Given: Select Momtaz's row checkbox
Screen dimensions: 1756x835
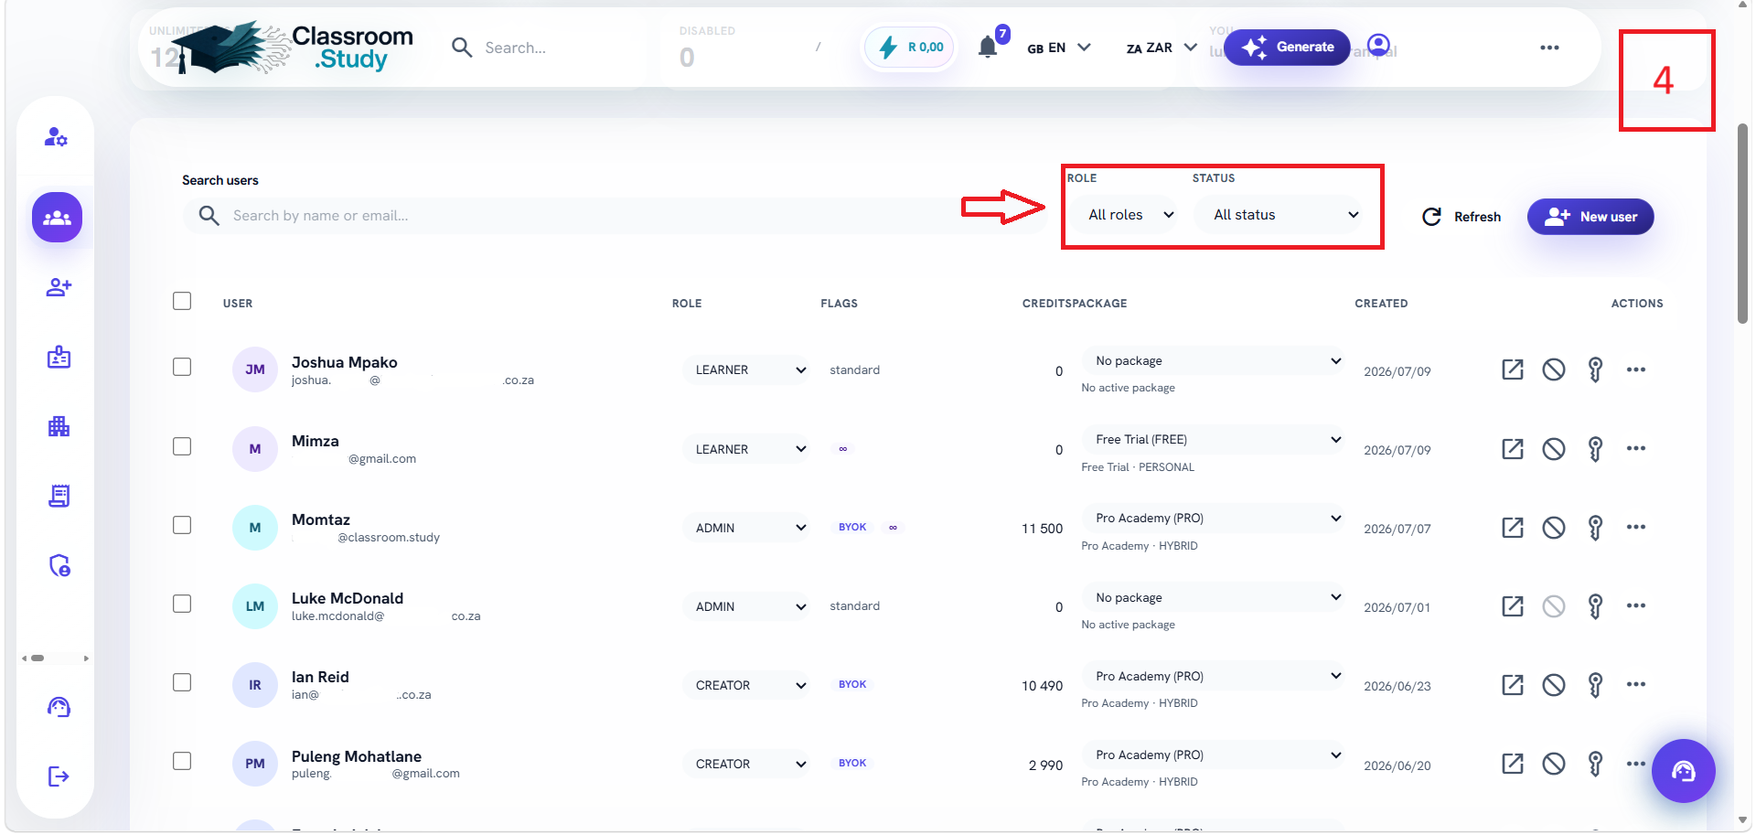Looking at the screenshot, I should pyautogui.click(x=182, y=525).
